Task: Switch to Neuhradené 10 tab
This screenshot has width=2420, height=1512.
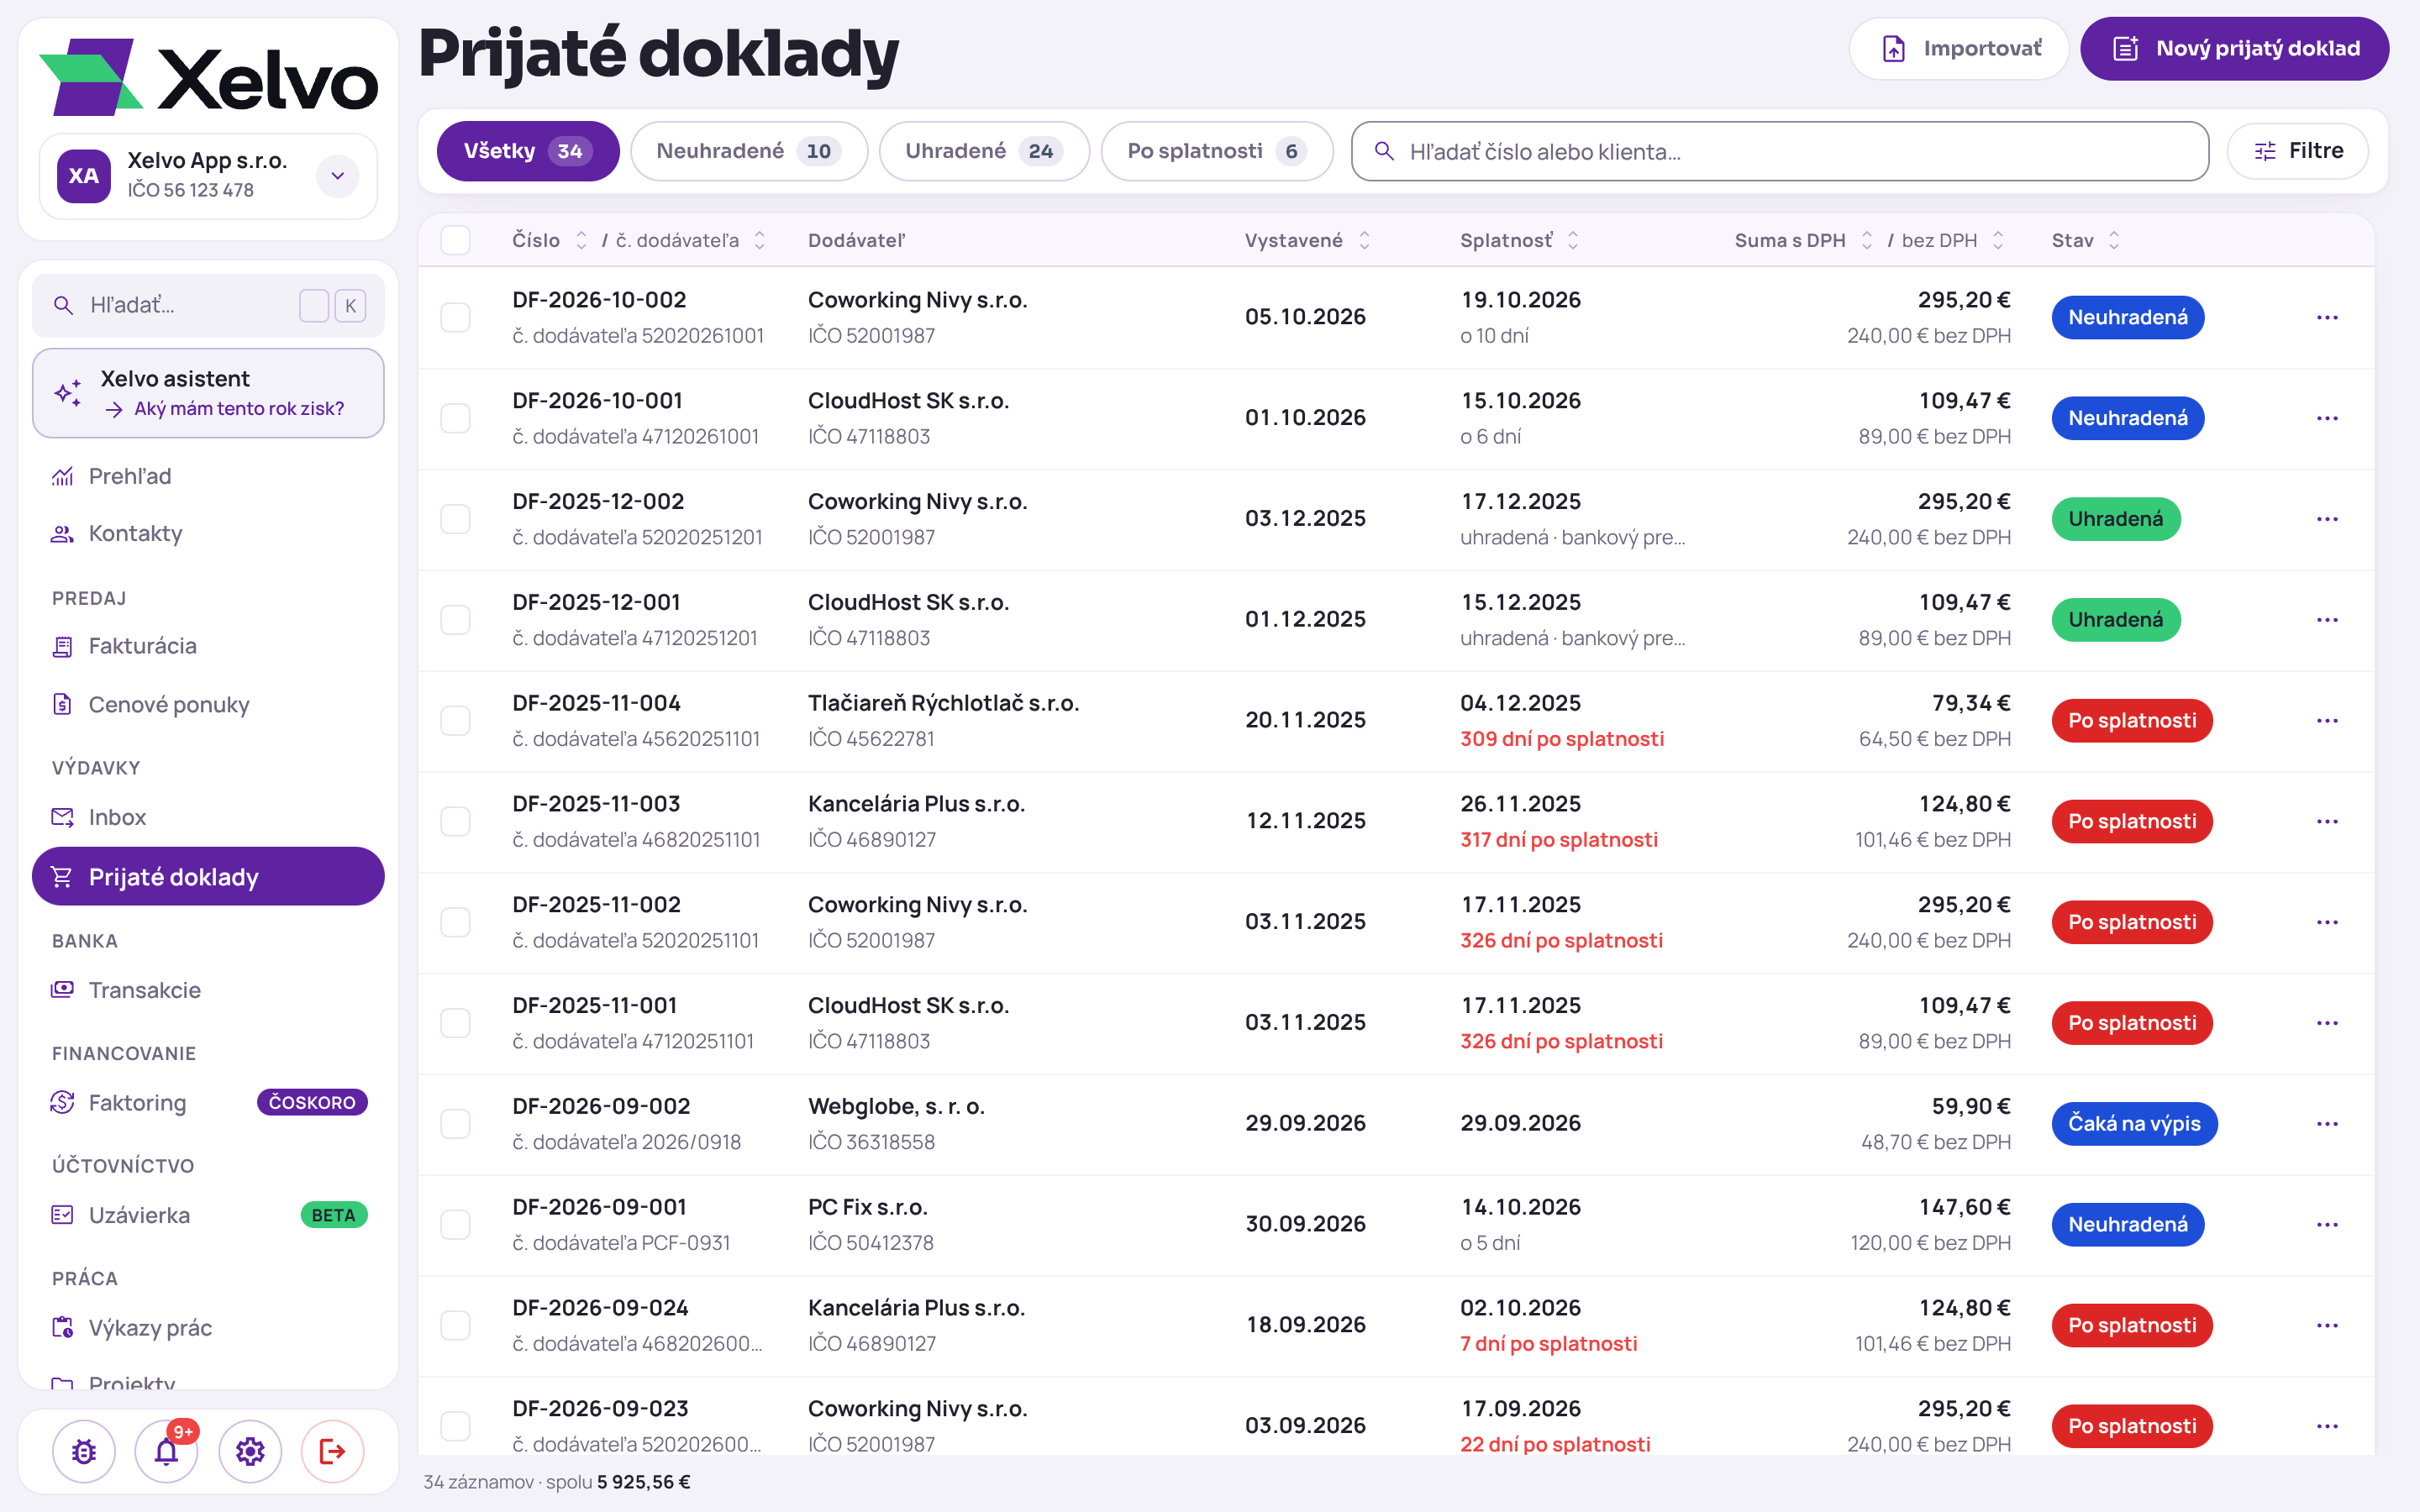Action: (749, 151)
